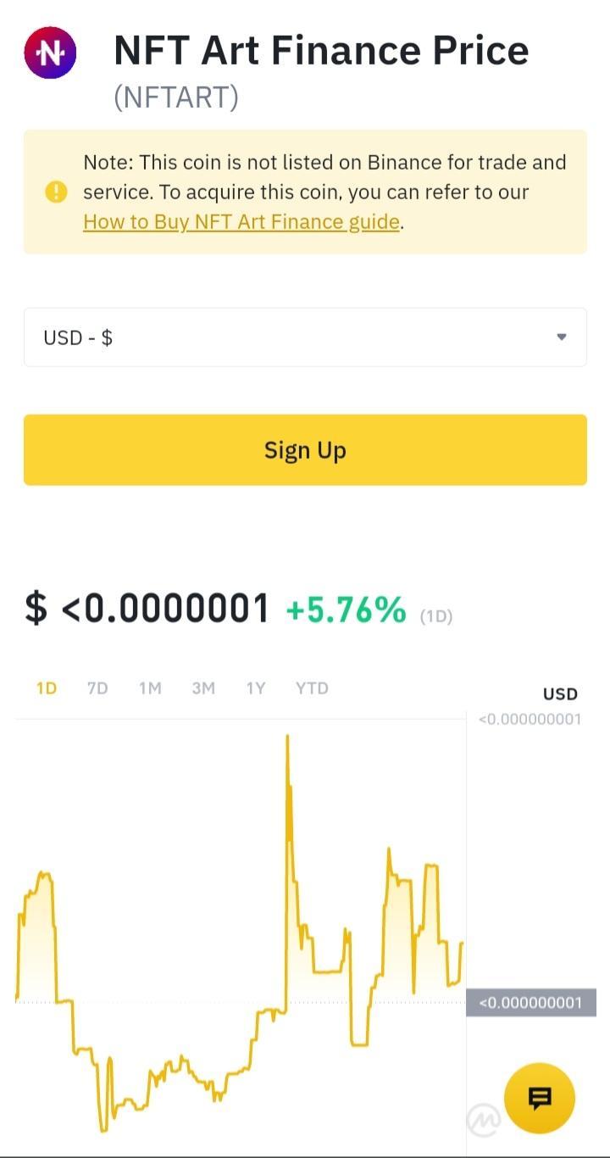This screenshot has width=610, height=1158.
Task: Open the USD - $ currency selector
Action: [305, 337]
